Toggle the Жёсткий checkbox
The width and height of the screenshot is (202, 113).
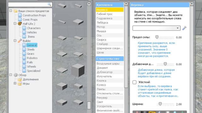134,82
